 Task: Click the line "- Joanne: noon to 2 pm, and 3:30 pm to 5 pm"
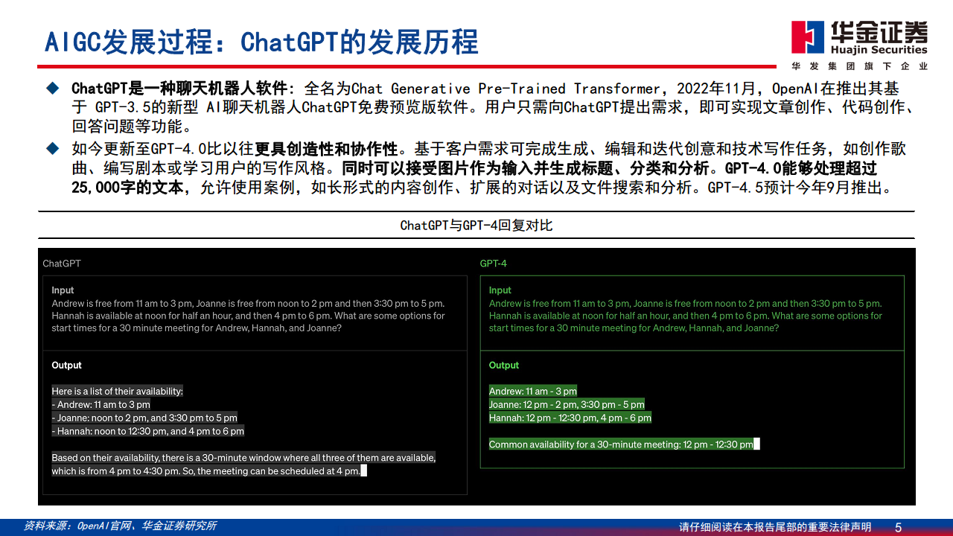tap(144, 418)
